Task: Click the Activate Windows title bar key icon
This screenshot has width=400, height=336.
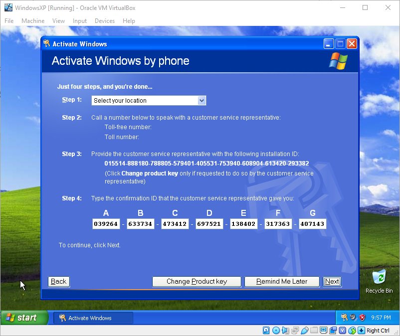Action: [x=46, y=43]
